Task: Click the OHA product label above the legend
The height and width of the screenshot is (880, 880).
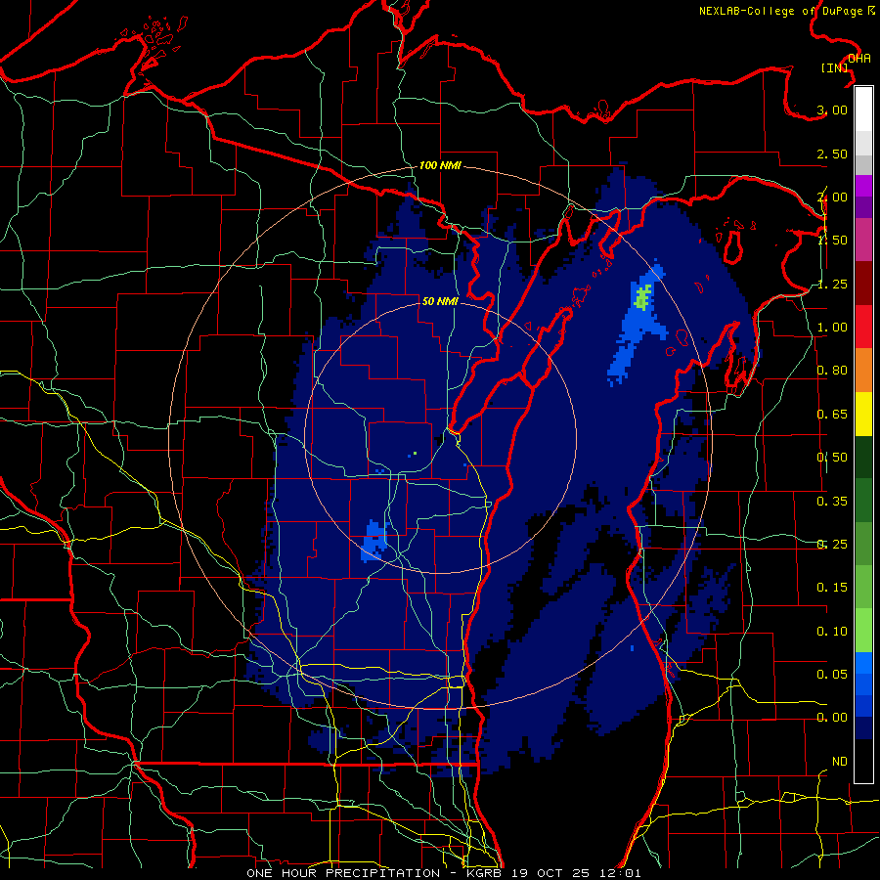Action: point(859,59)
